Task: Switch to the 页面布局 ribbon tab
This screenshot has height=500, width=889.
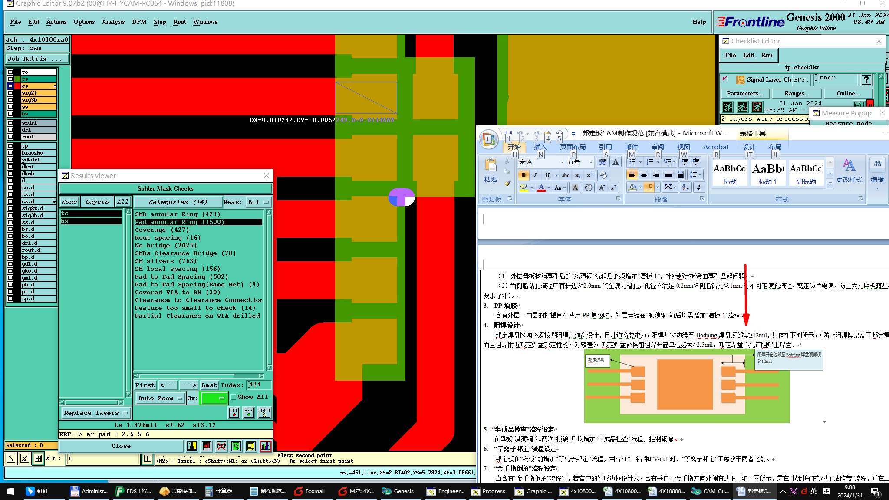Action: [573, 147]
